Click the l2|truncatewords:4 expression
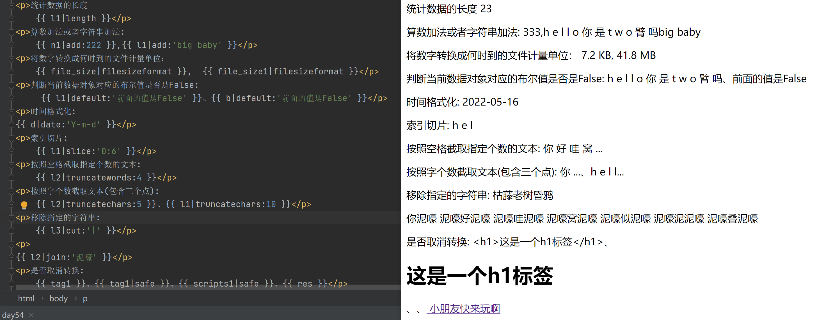The width and height of the screenshot is (833, 320). (x=96, y=178)
